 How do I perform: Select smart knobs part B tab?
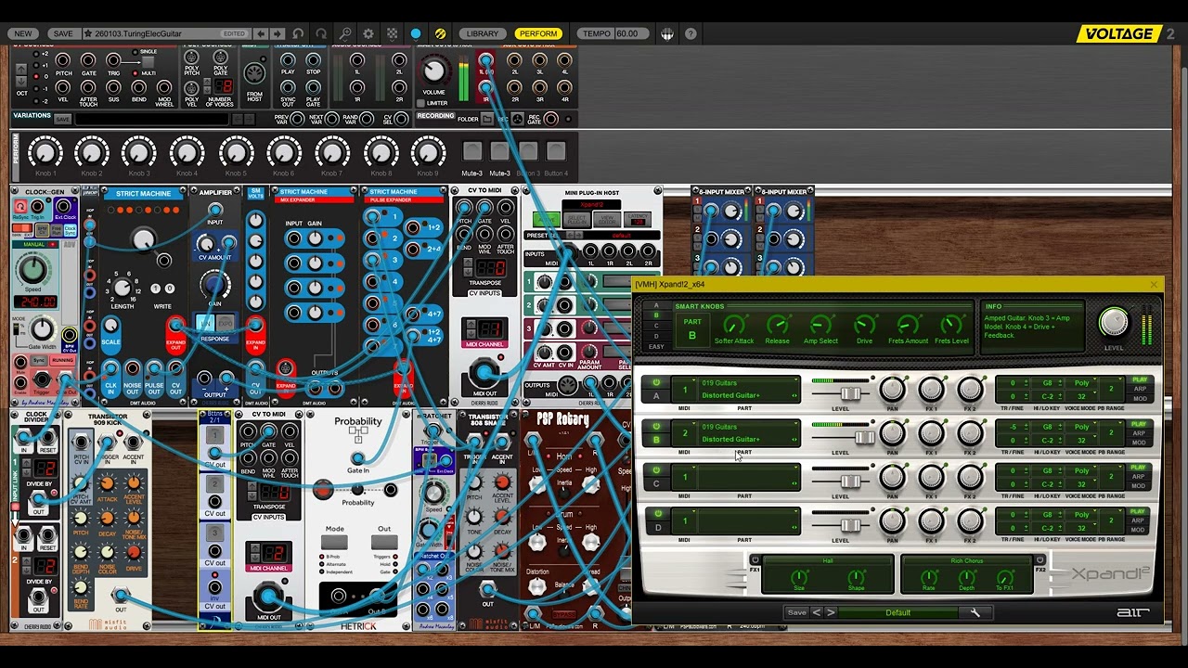point(656,316)
